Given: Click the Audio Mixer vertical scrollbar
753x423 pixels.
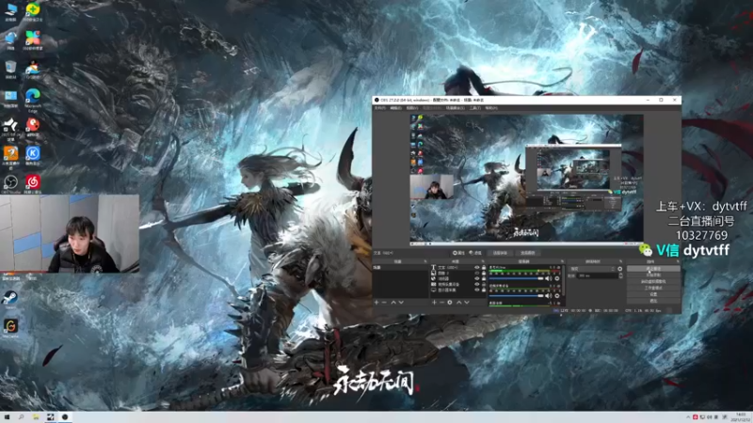Looking at the screenshot, I should pyautogui.click(x=562, y=280).
